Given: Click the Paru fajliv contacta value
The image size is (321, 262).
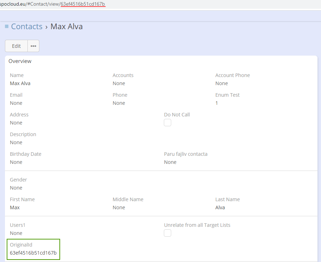Looking at the screenshot, I should [x=170, y=162].
